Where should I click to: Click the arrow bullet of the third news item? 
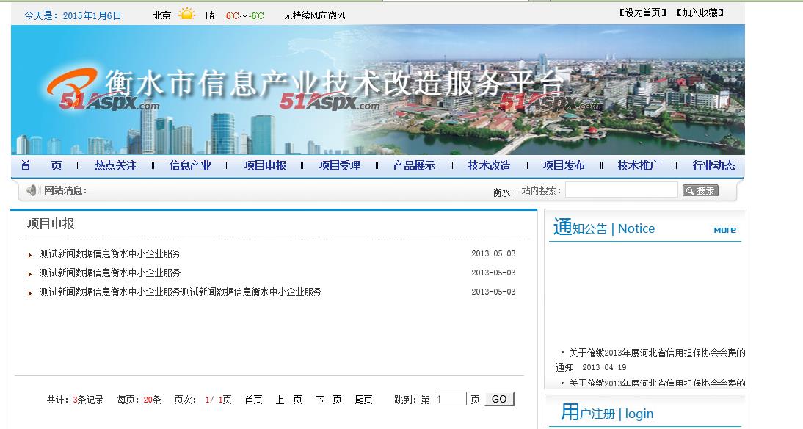(30, 293)
